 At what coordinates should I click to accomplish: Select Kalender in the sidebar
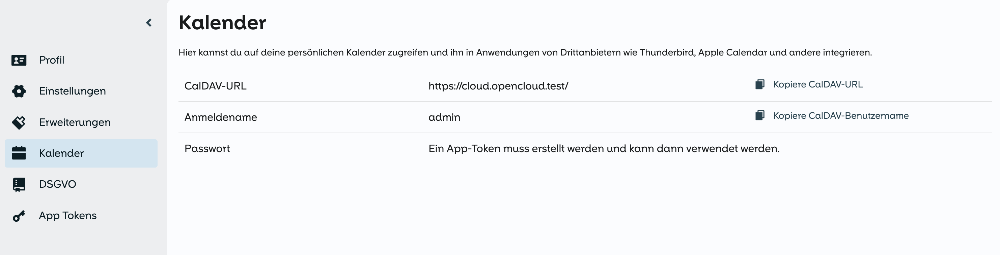tap(61, 153)
